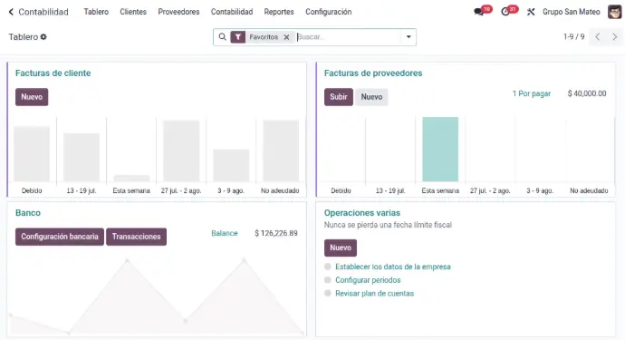Open the debug tools wrench icon

point(531,12)
